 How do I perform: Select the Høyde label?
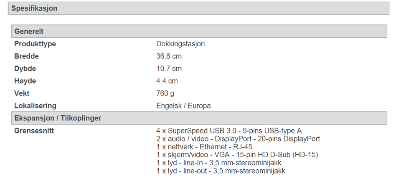point(25,81)
